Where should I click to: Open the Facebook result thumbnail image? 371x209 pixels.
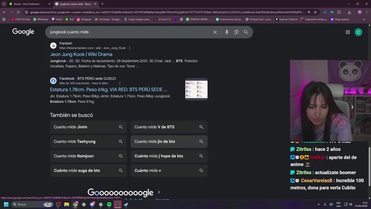point(197,89)
